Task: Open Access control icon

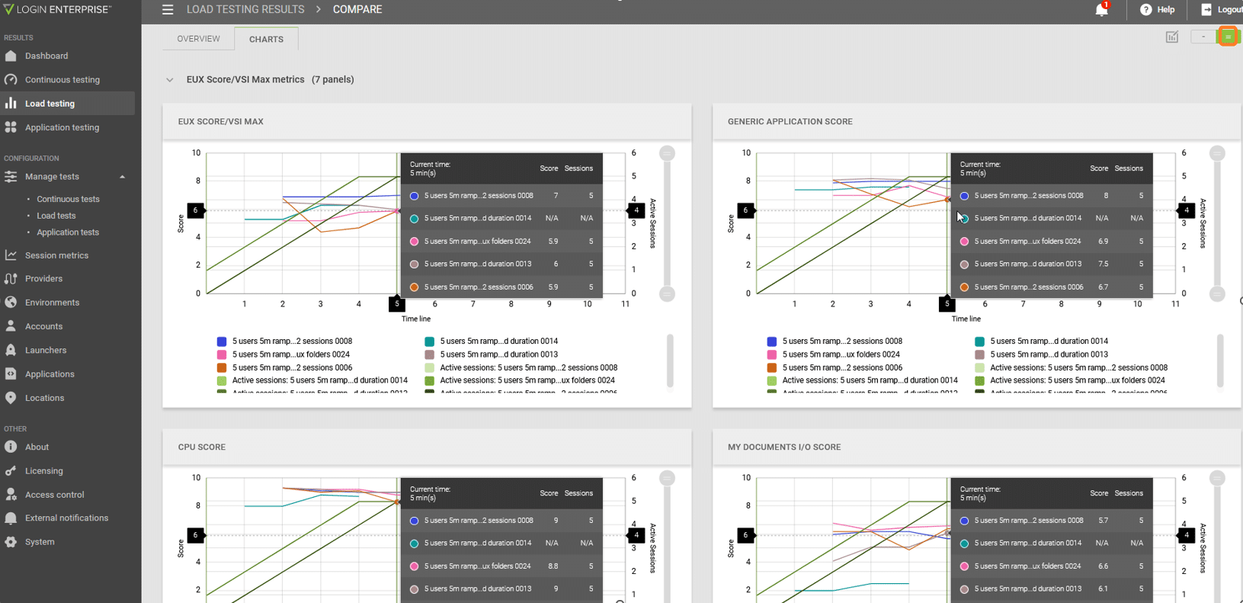Action: pos(11,495)
